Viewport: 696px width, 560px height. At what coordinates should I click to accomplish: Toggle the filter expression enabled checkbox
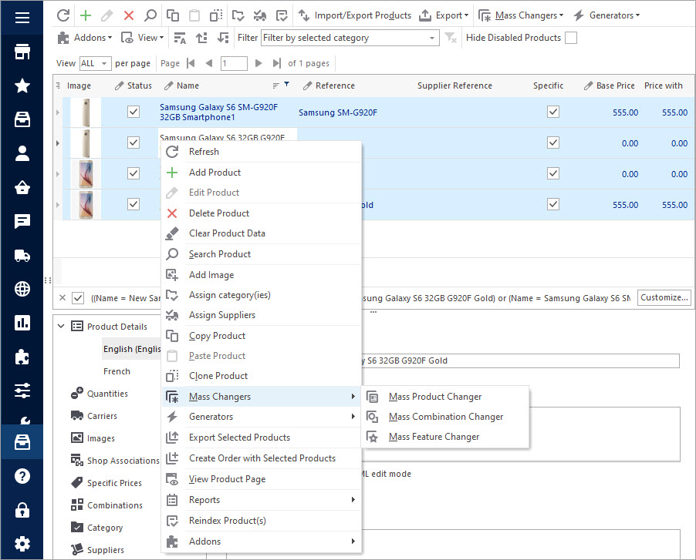point(78,298)
